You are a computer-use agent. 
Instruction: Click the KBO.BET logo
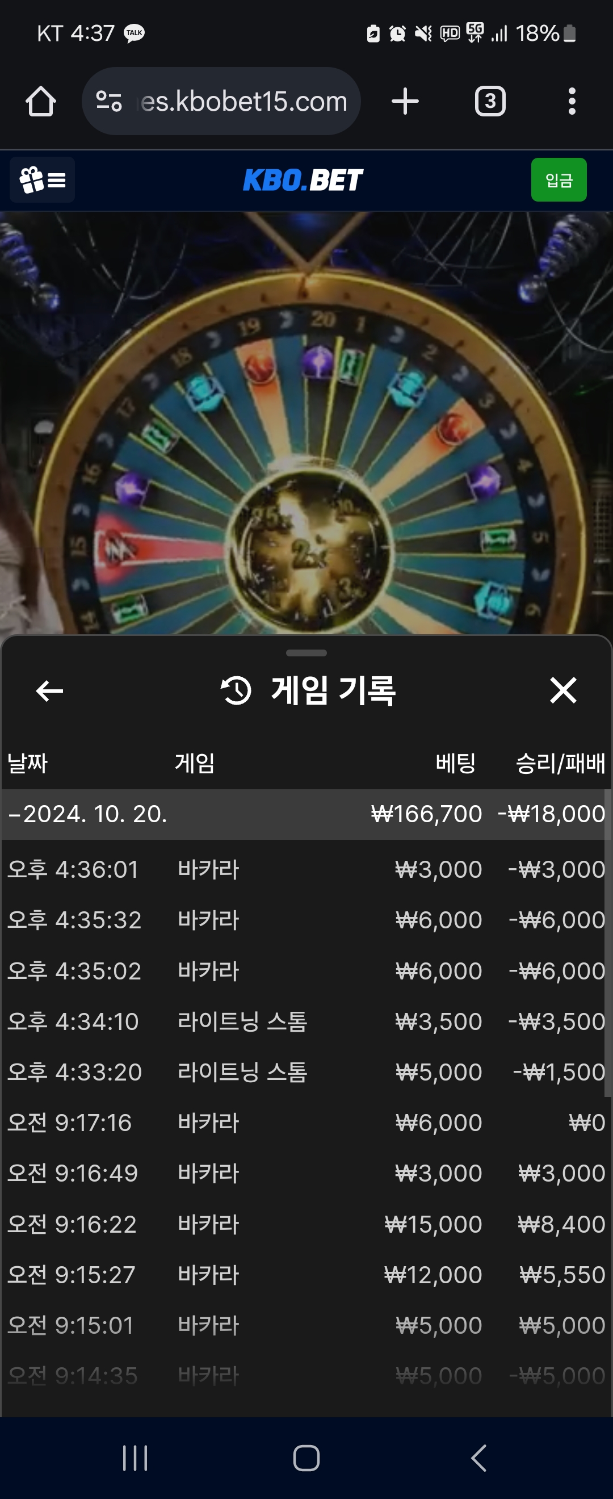[x=303, y=180]
